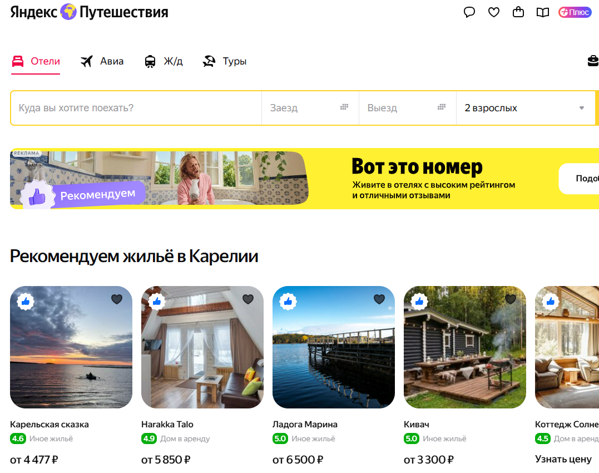The image size is (599, 473).
Task: Click the Подобрать button on the banner
Action: (579, 179)
